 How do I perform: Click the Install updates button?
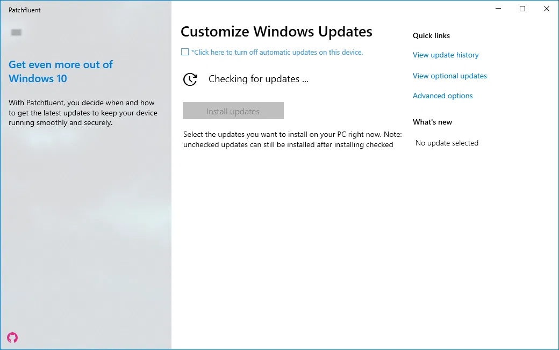[x=233, y=111]
